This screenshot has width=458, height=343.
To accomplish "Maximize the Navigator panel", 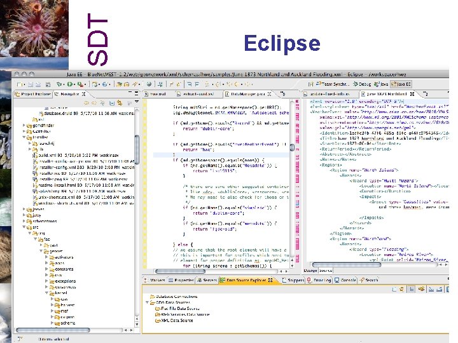I will pyautogui.click(x=136, y=93).
